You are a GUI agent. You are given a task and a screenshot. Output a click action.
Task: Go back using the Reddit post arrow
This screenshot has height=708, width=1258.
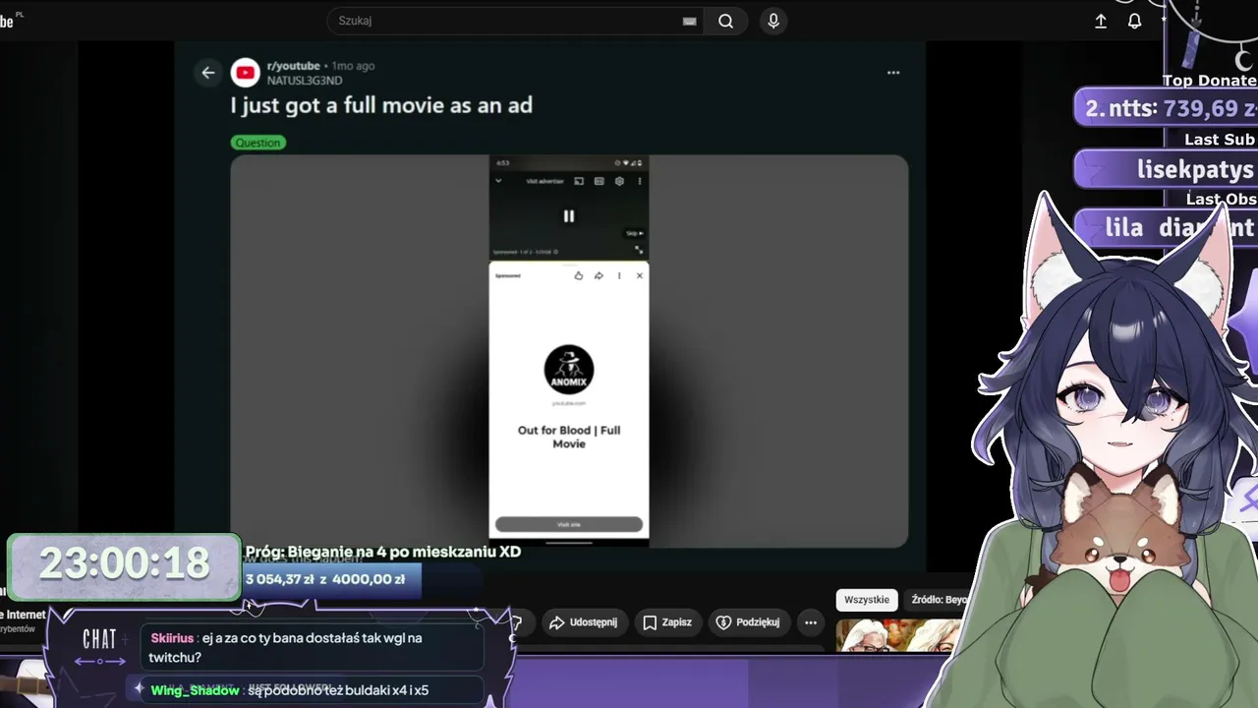tap(208, 72)
